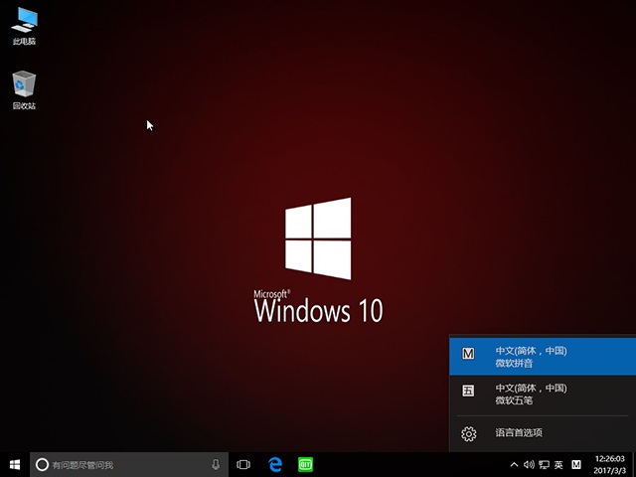The height and width of the screenshot is (477, 636).
Task: Click the microphone icon in search box
Action: [x=216, y=464]
